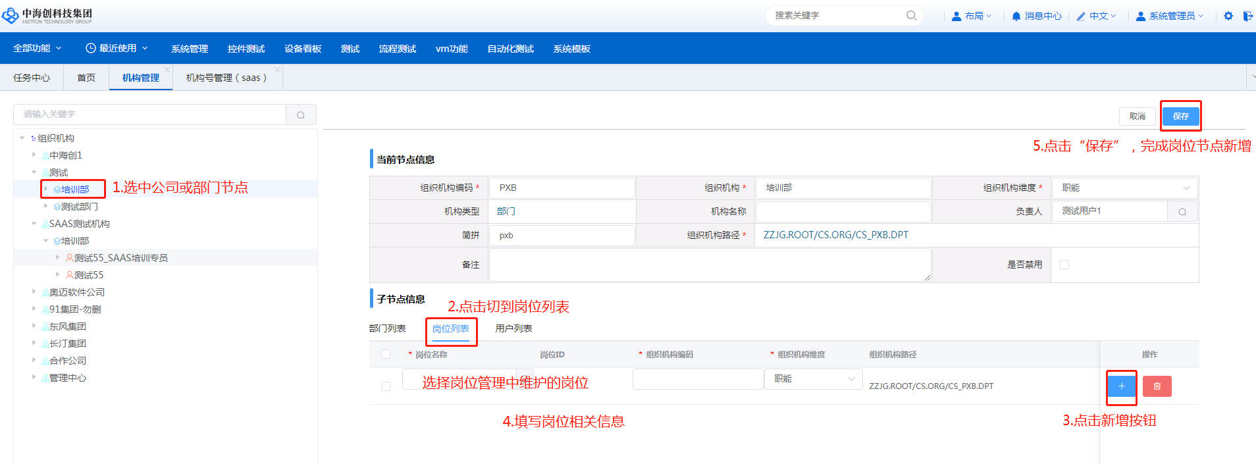
Task: Expand the 奥迈软件公司 tree node
Action: click(34, 292)
